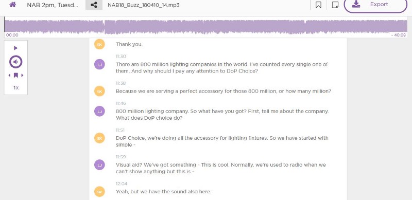Toggle the volume speaker button

(16, 62)
